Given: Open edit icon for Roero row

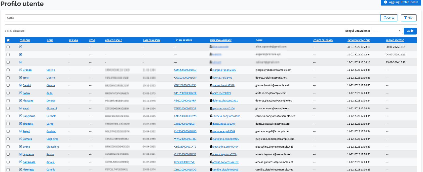Looking at the screenshot, I should click(x=20, y=93).
